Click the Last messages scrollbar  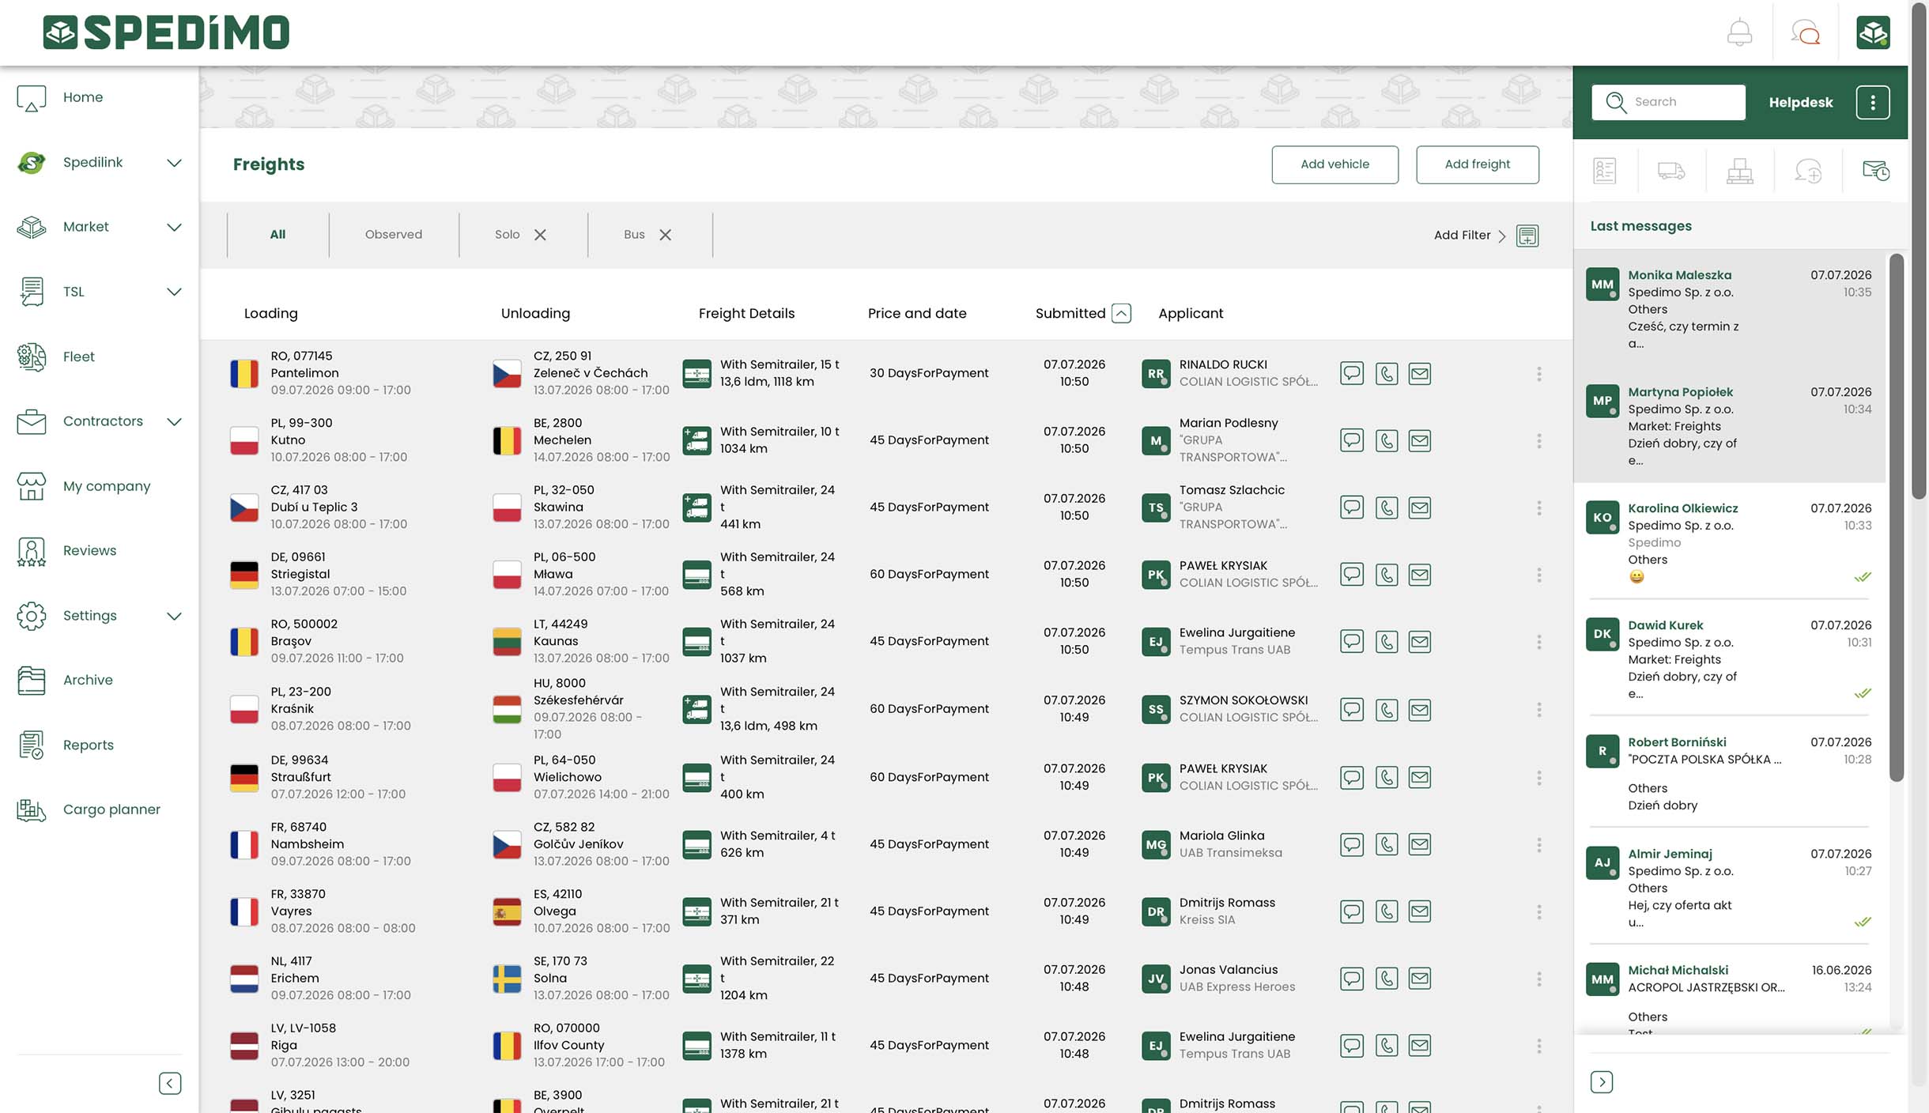pos(1896,518)
